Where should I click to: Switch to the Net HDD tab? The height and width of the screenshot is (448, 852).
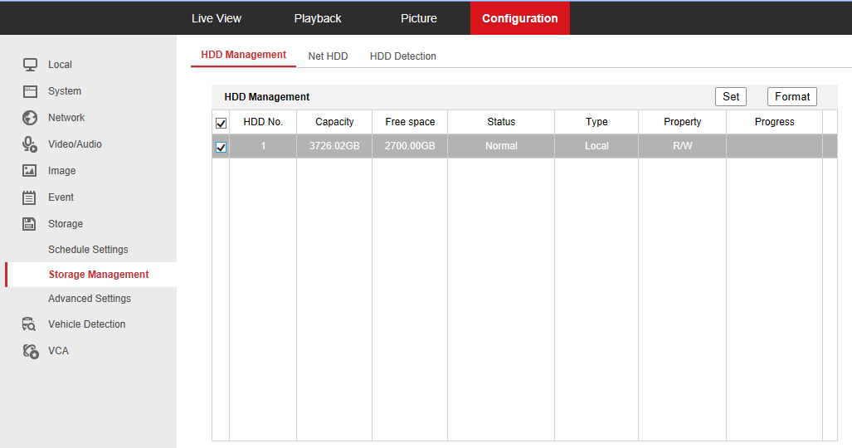(328, 56)
